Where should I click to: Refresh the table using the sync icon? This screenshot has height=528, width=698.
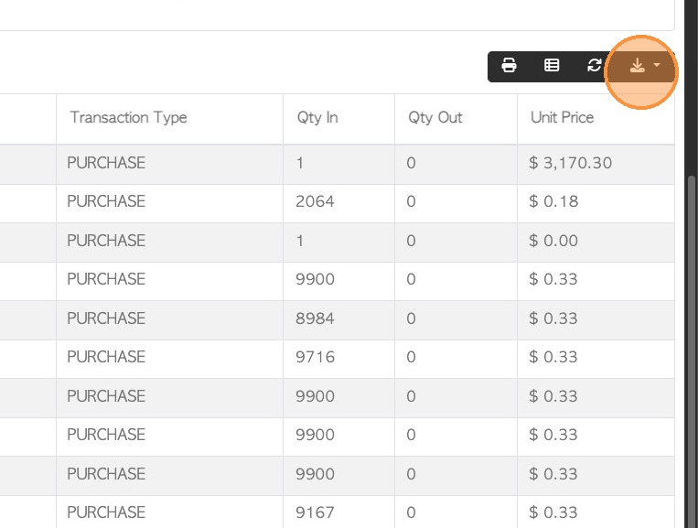595,66
